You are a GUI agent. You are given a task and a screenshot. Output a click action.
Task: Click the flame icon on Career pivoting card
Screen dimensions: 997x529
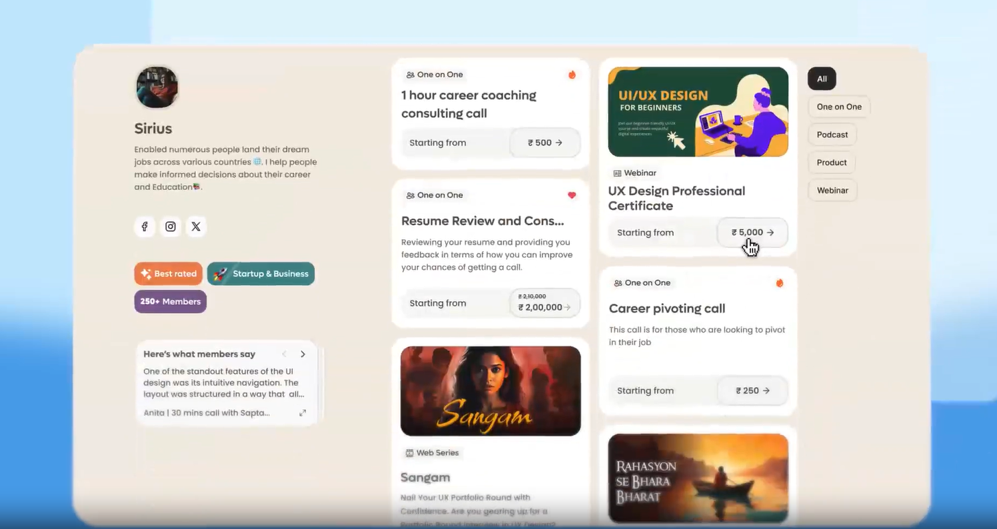coord(780,283)
